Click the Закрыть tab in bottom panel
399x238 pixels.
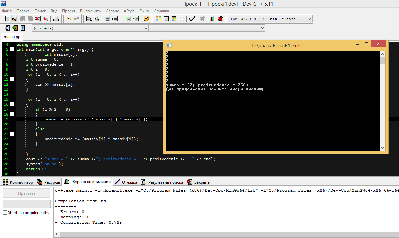tap(198, 182)
